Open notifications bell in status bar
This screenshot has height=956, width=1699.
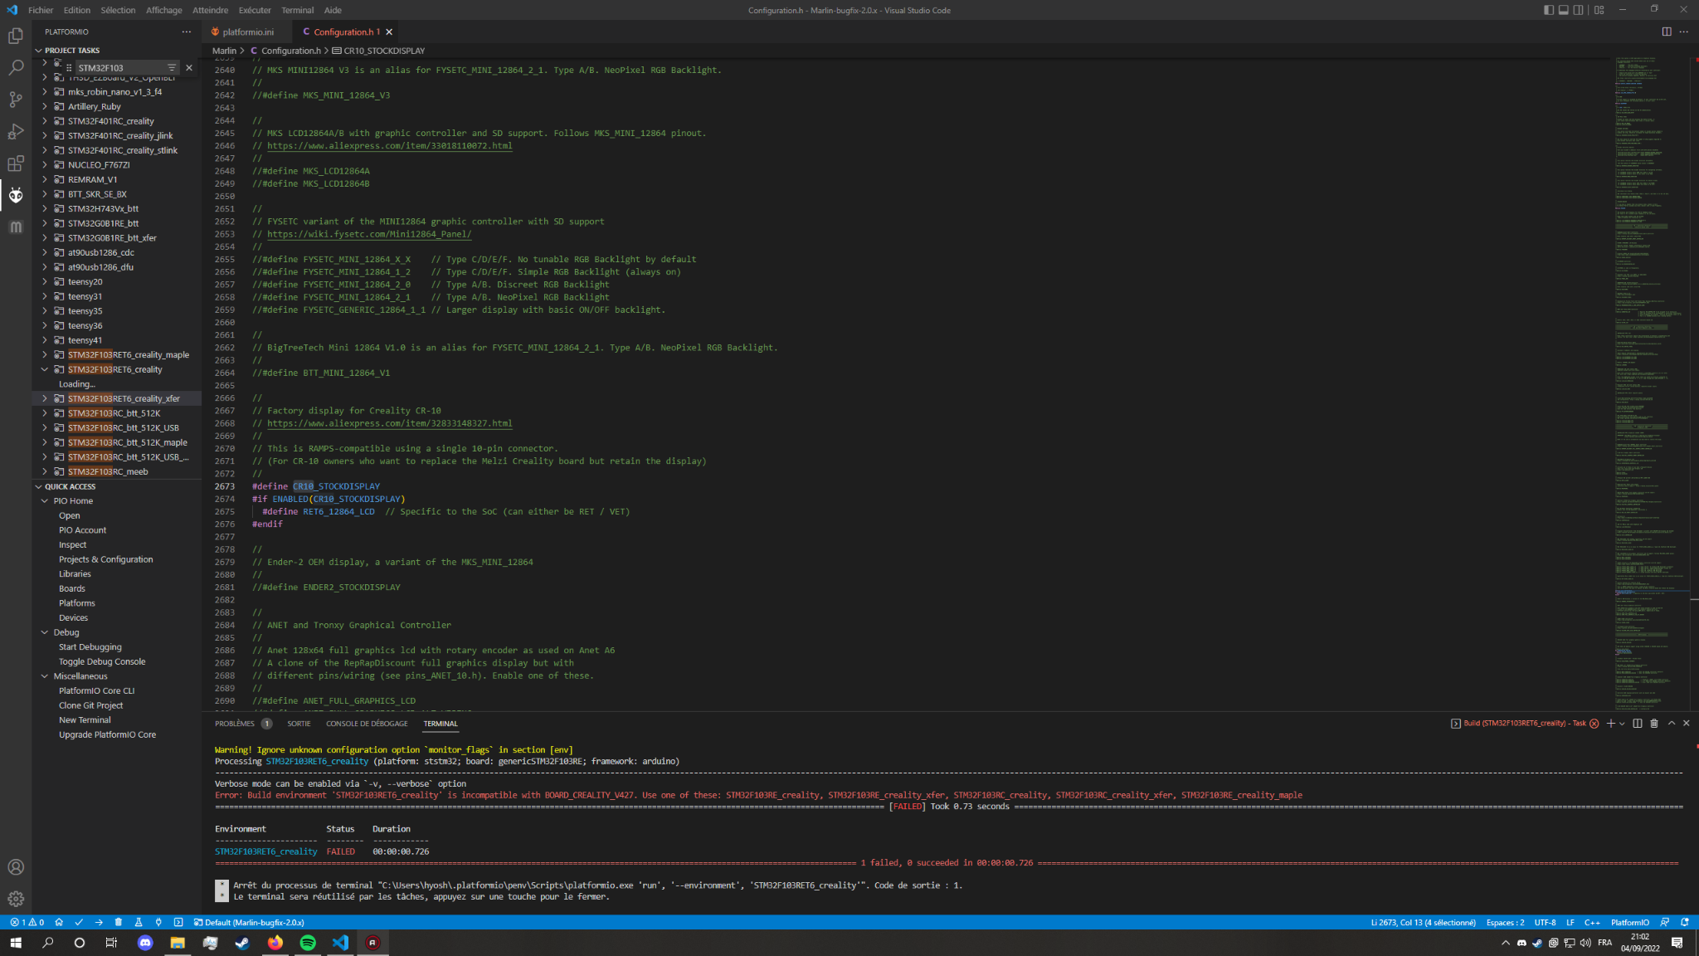pyautogui.click(x=1685, y=922)
